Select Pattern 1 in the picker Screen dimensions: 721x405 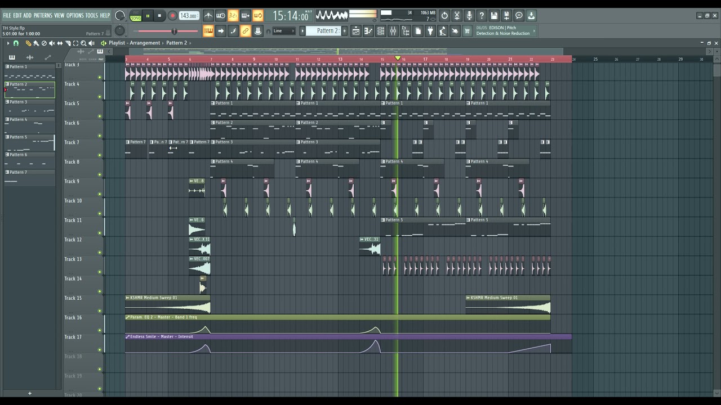click(30, 71)
